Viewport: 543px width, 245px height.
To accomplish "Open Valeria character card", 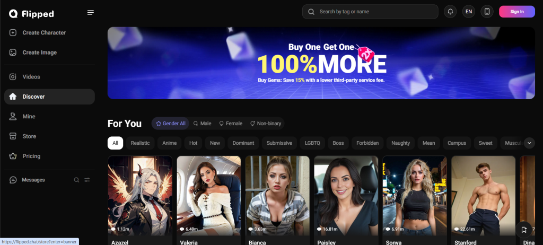I will click(x=209, y=200).
